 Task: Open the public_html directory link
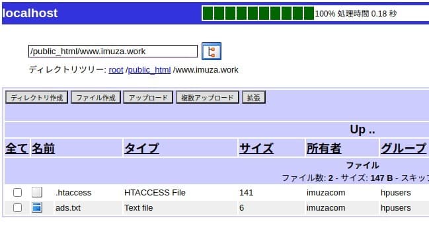(149, 70)
